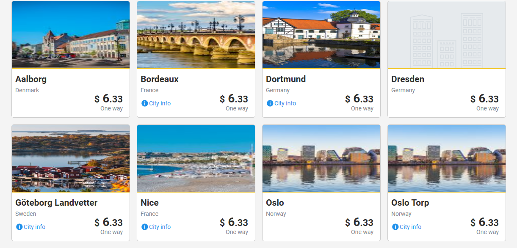The image size is (517, 248).
Task: Open Aalborg city photo
Action: (x=71, y=35)
